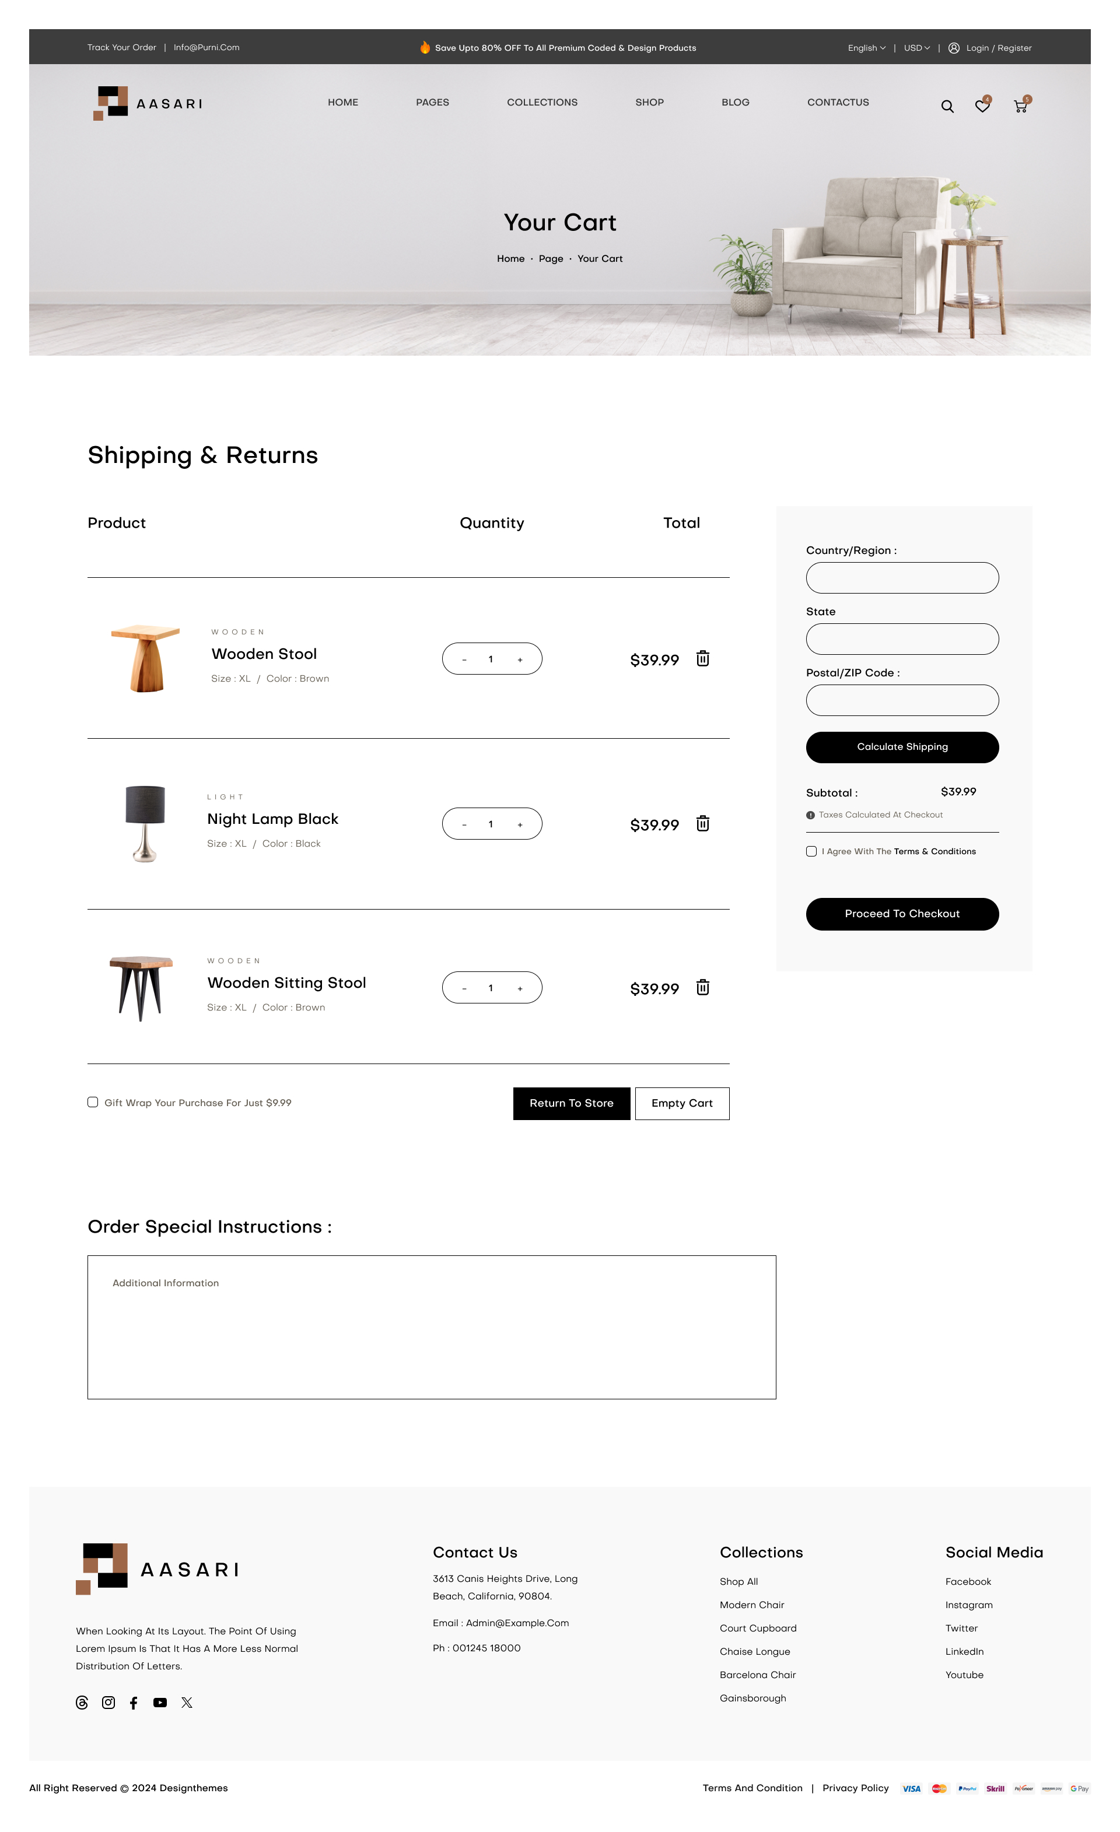
Task: Open the USD currency dropdown
Action: [x=916, y=48]
